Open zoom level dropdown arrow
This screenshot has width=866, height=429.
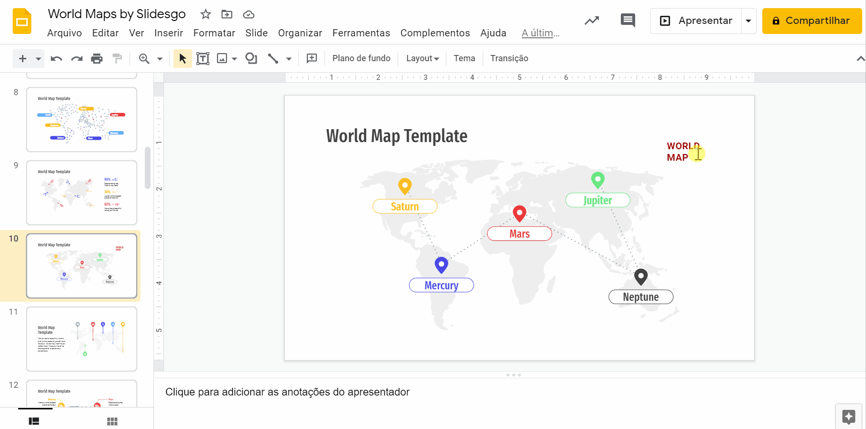pos(160,59)
